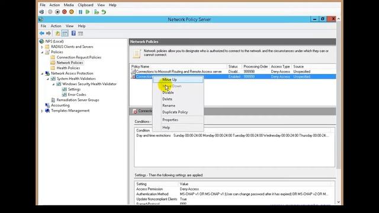Viewport: 379px width, 213px height.
Task: Collapse the System Health Validators arrow
Action: (x=48, y=79)
